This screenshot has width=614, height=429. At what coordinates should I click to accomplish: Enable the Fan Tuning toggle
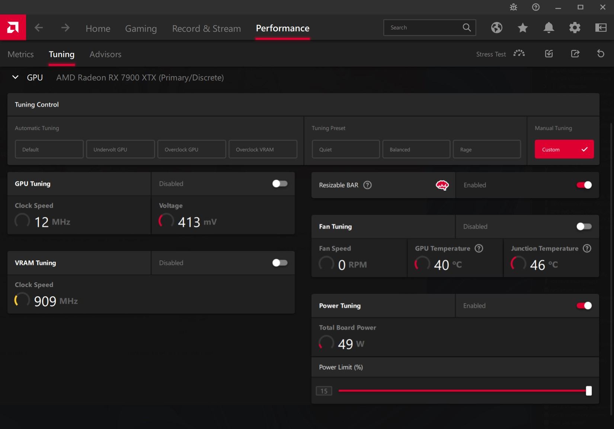tap(584, 226)
